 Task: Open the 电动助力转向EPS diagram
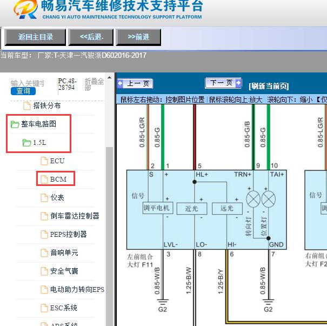point(77,289)
